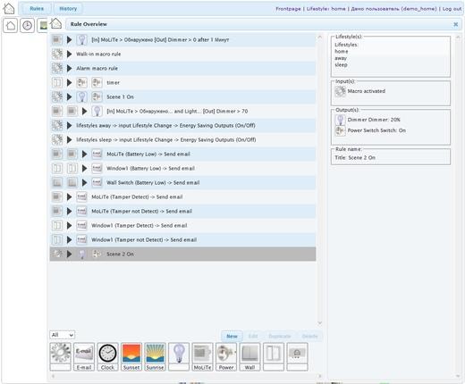Image resolution: width=465 pixels, height=384 pixels.
Task: Click the house logo in top-left corner
Action: pos(9,9)
